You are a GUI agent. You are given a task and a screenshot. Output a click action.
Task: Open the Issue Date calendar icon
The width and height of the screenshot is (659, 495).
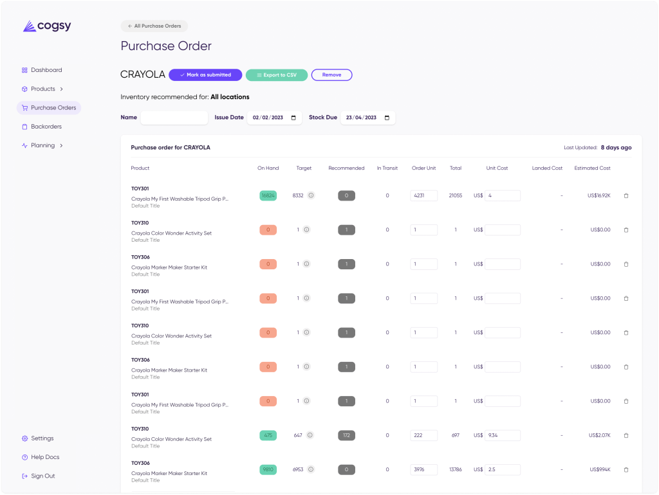point(293,118)
